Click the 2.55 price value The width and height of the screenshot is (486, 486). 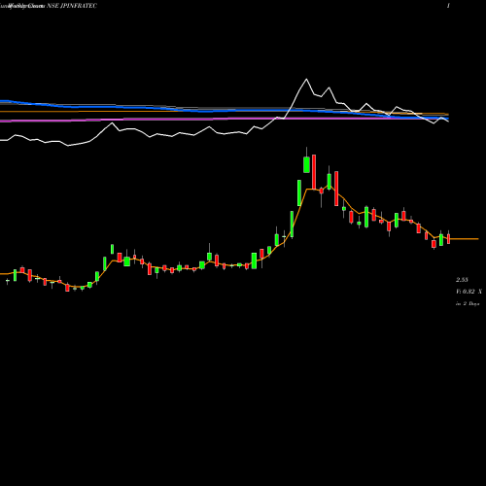462,280
